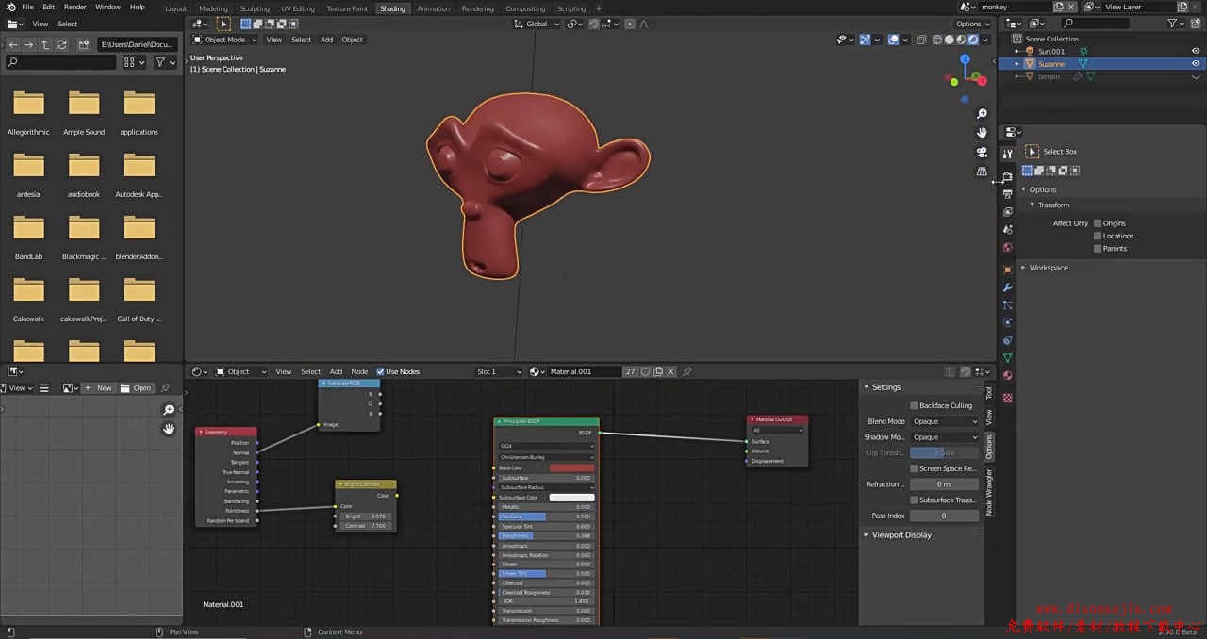The width and height of the screenshot is (1207, 639).
Task: Open the Blend Mode dropdown
Action: (x=945, y=421)
